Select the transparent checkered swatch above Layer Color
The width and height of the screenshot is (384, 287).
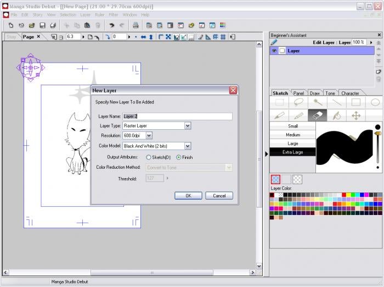click(297, 179)
